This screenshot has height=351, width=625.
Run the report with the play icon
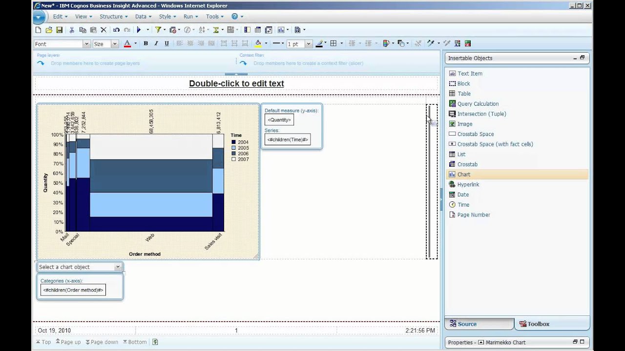coord(139,30)
